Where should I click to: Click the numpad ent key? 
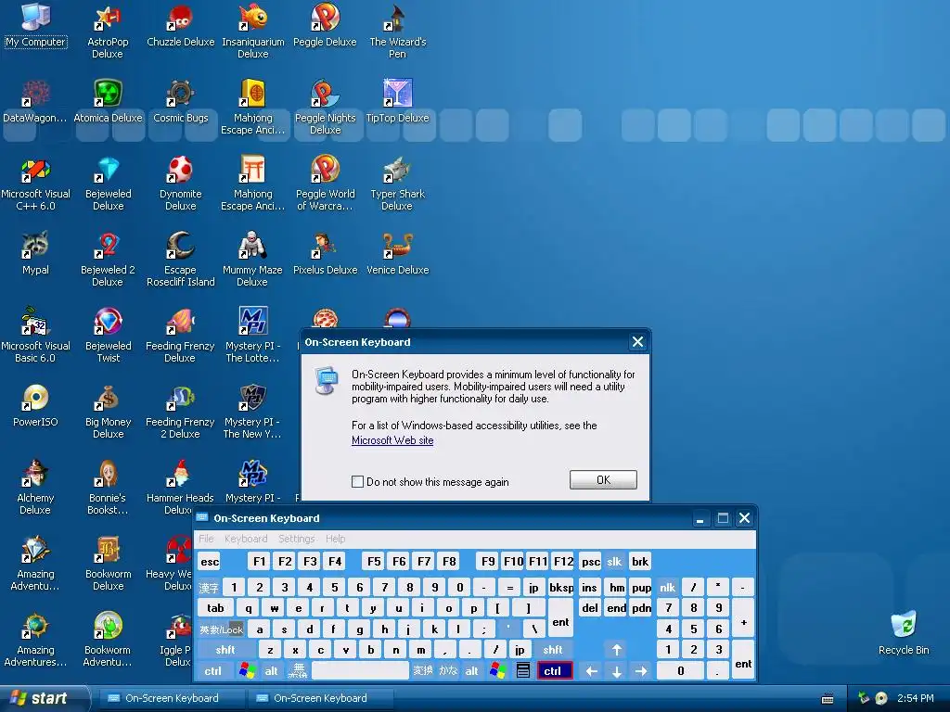click(x=743, y=660)
